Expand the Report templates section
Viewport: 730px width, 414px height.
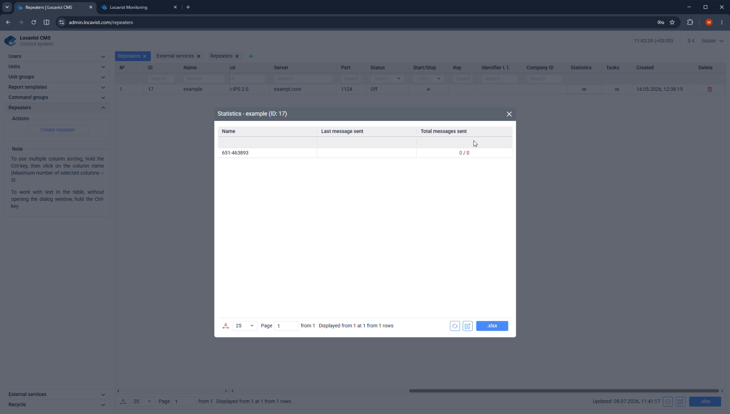coord(57,87)
